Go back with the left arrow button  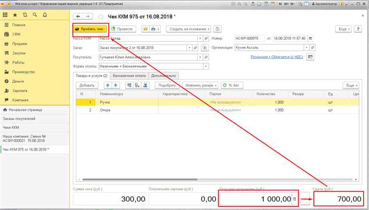[x=78, y=16]
